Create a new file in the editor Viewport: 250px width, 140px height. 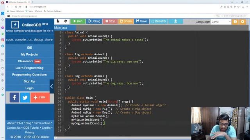58,21
